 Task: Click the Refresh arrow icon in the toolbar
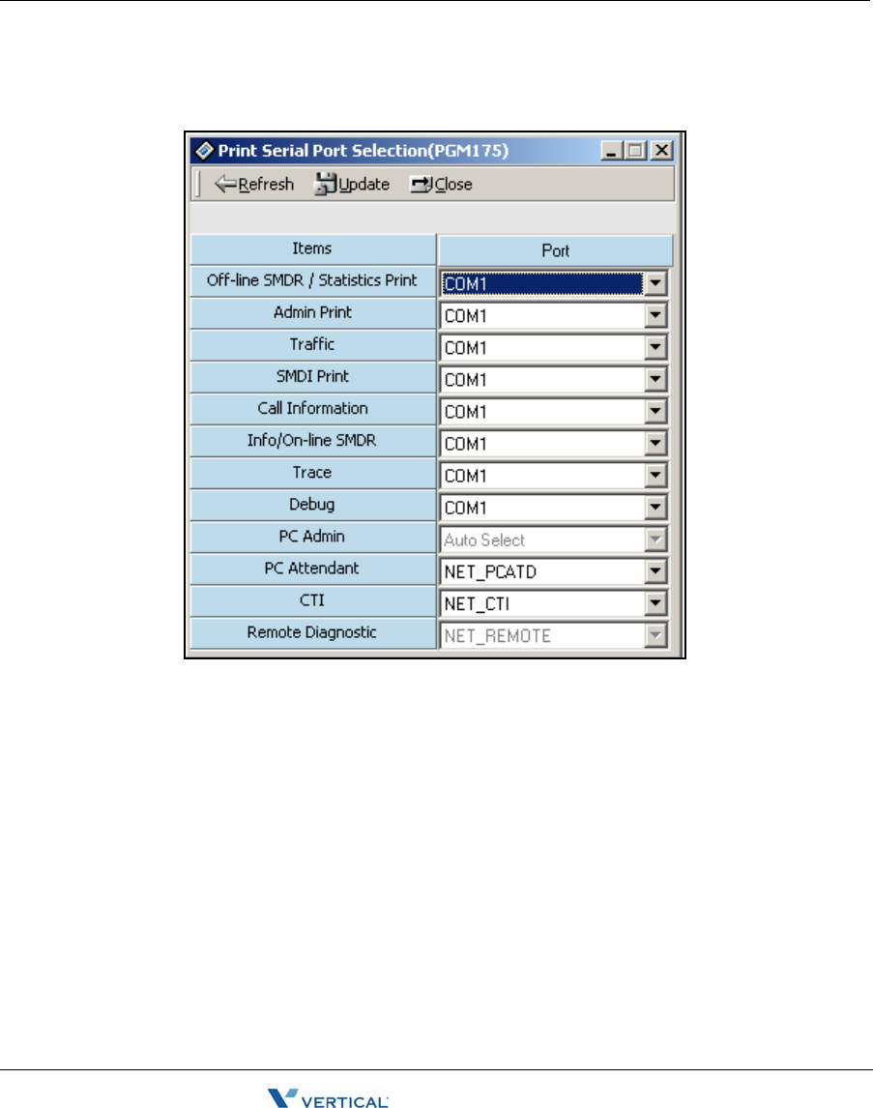[x=225, y=185]
